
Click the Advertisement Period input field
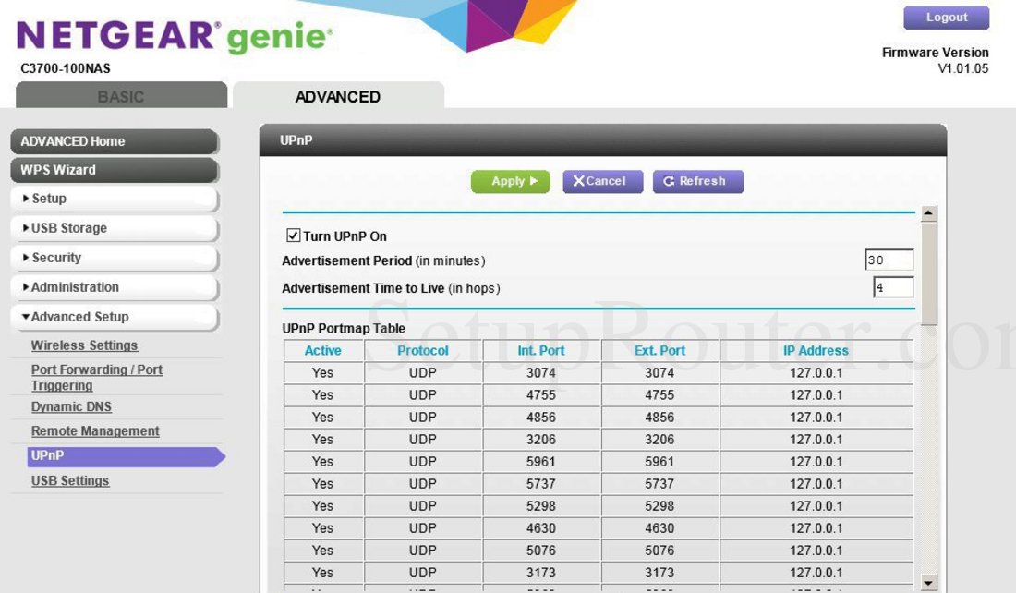click(x=887, y=260)
